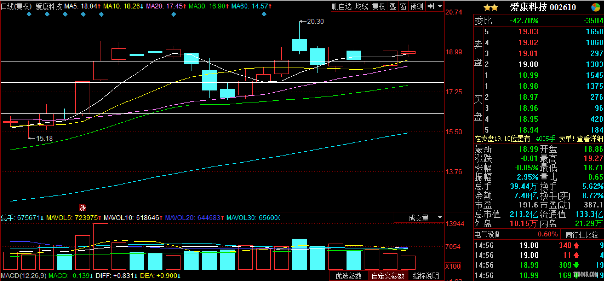The width and height of the screenshot is (604, 281).
Task: Toggle the 叠 overlay button
Action: click(x=393, y=6)
